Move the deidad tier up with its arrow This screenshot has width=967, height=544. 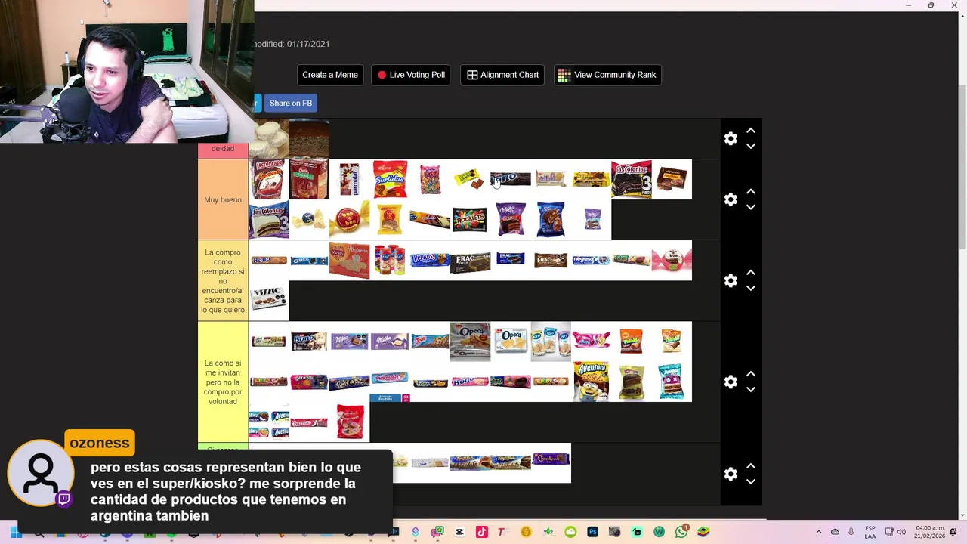click(751, 131)
